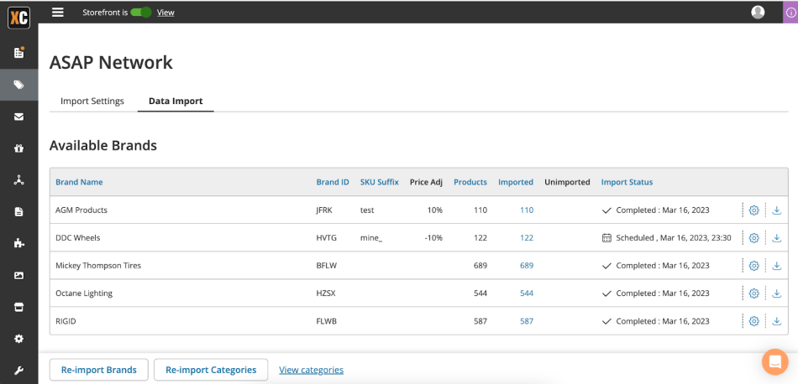This screenshot has height=384, width=798.
Task: Open the orange chat support bubble
Action: pos(774,361)
